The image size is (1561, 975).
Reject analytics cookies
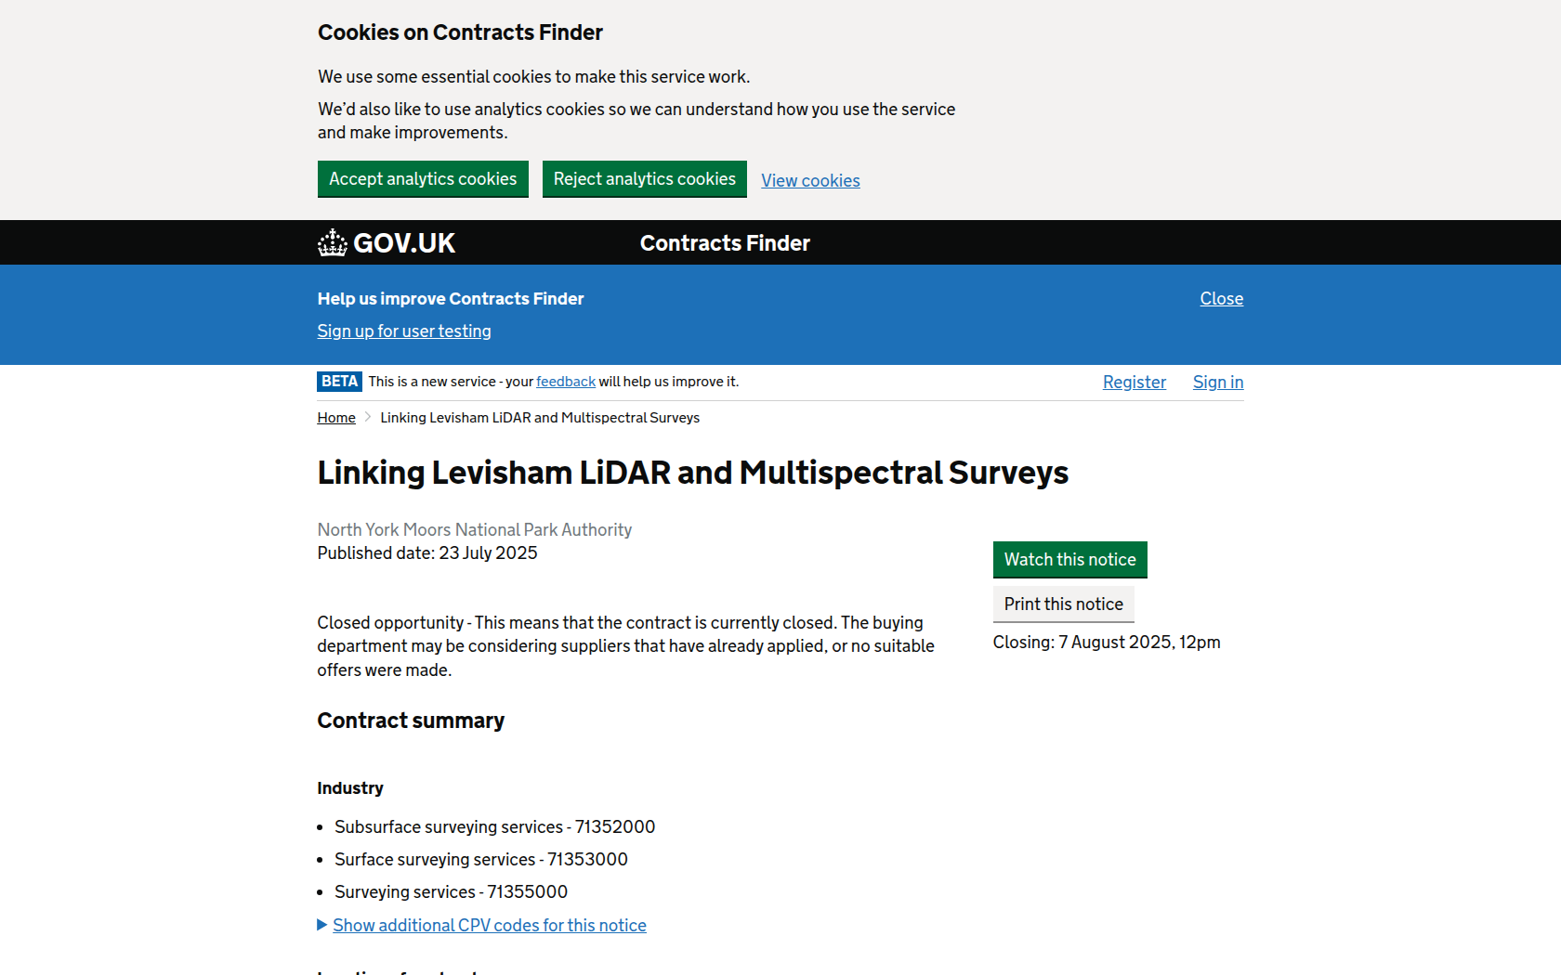(644, 178)
